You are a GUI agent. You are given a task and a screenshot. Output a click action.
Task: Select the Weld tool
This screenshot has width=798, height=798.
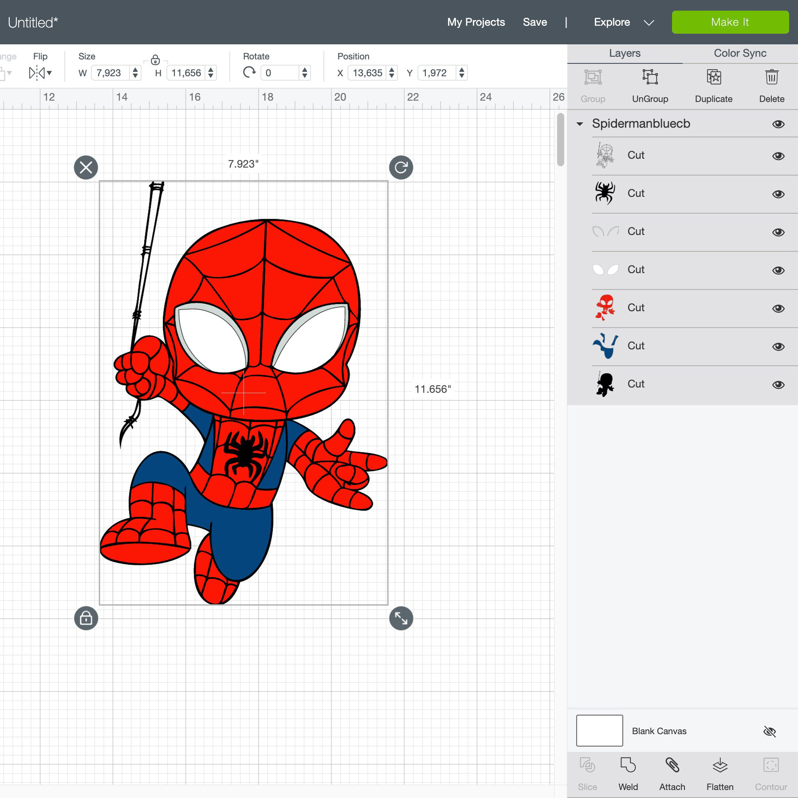(628, 766)
